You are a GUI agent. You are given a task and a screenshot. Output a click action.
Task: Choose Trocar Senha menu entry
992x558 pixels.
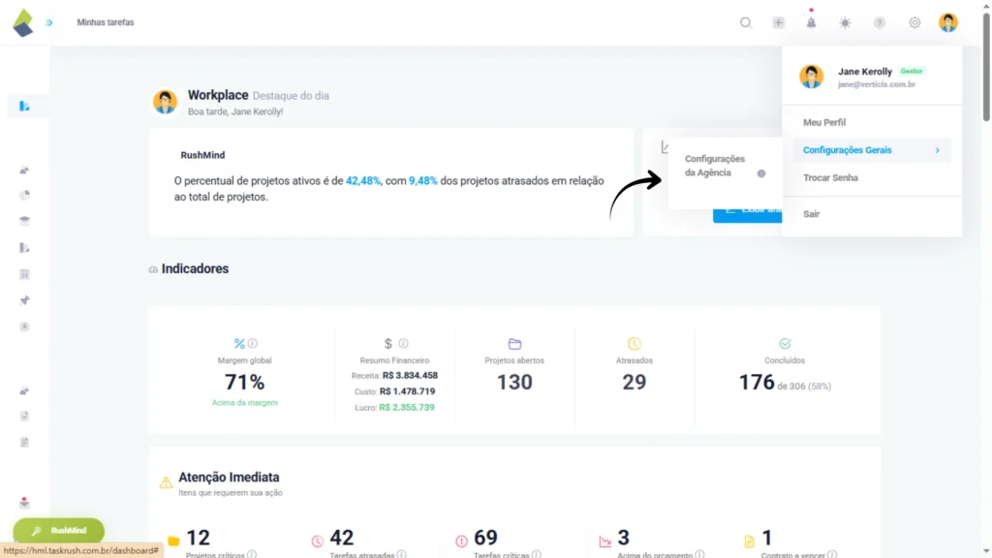coord(830,178)
